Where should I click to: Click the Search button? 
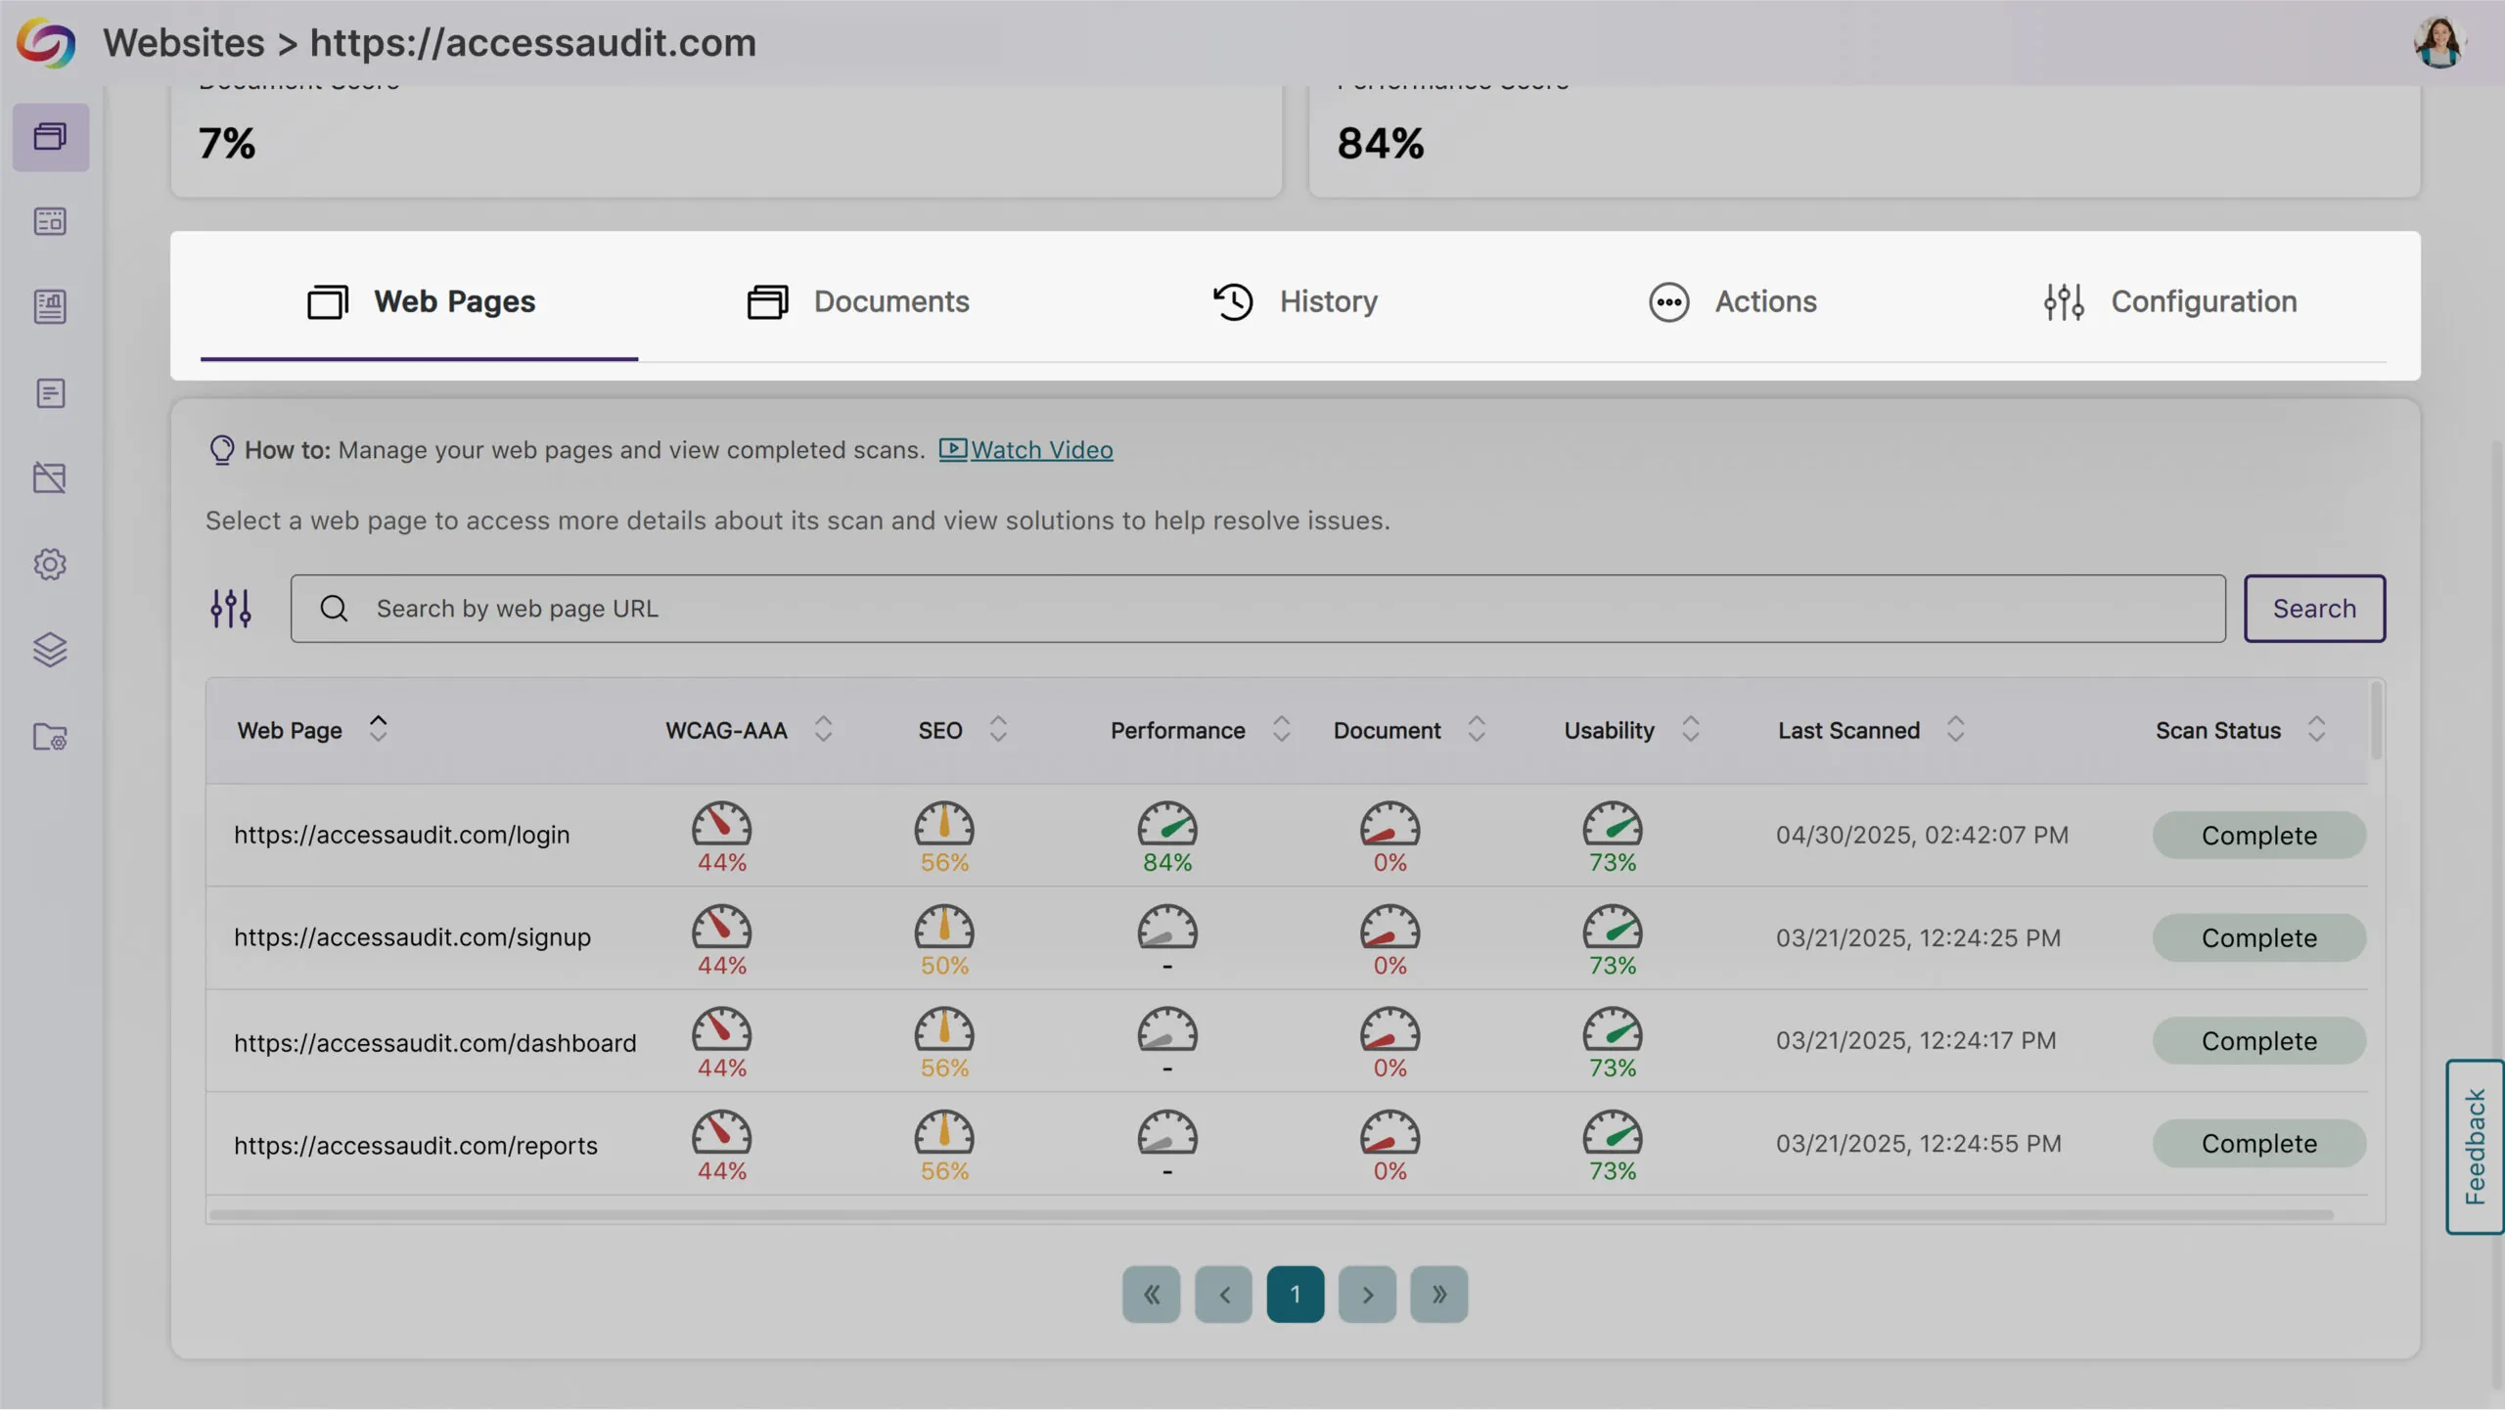click(x=2314, y=609)
